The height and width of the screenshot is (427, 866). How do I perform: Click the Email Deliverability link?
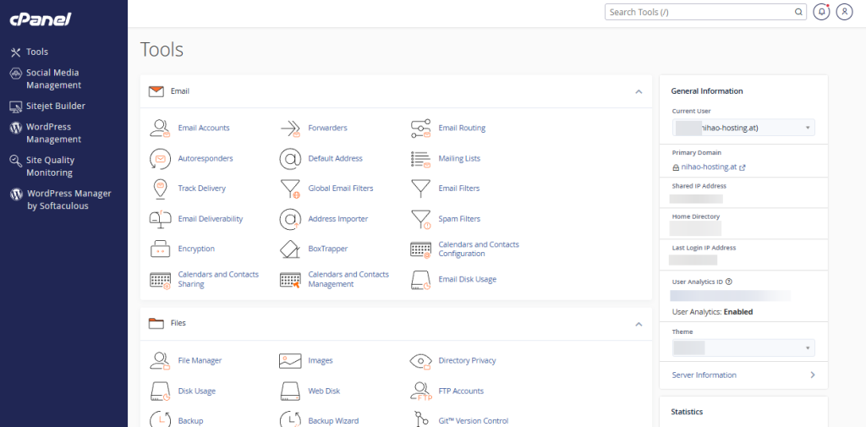click(x=210, y=219)
